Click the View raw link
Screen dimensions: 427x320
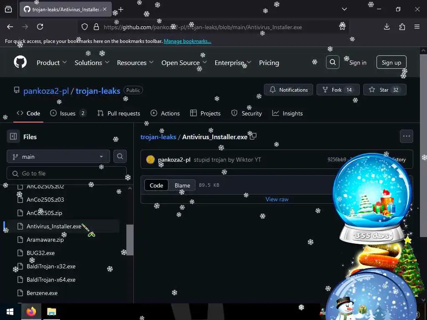pyautogui.click(x=277, y=199)
